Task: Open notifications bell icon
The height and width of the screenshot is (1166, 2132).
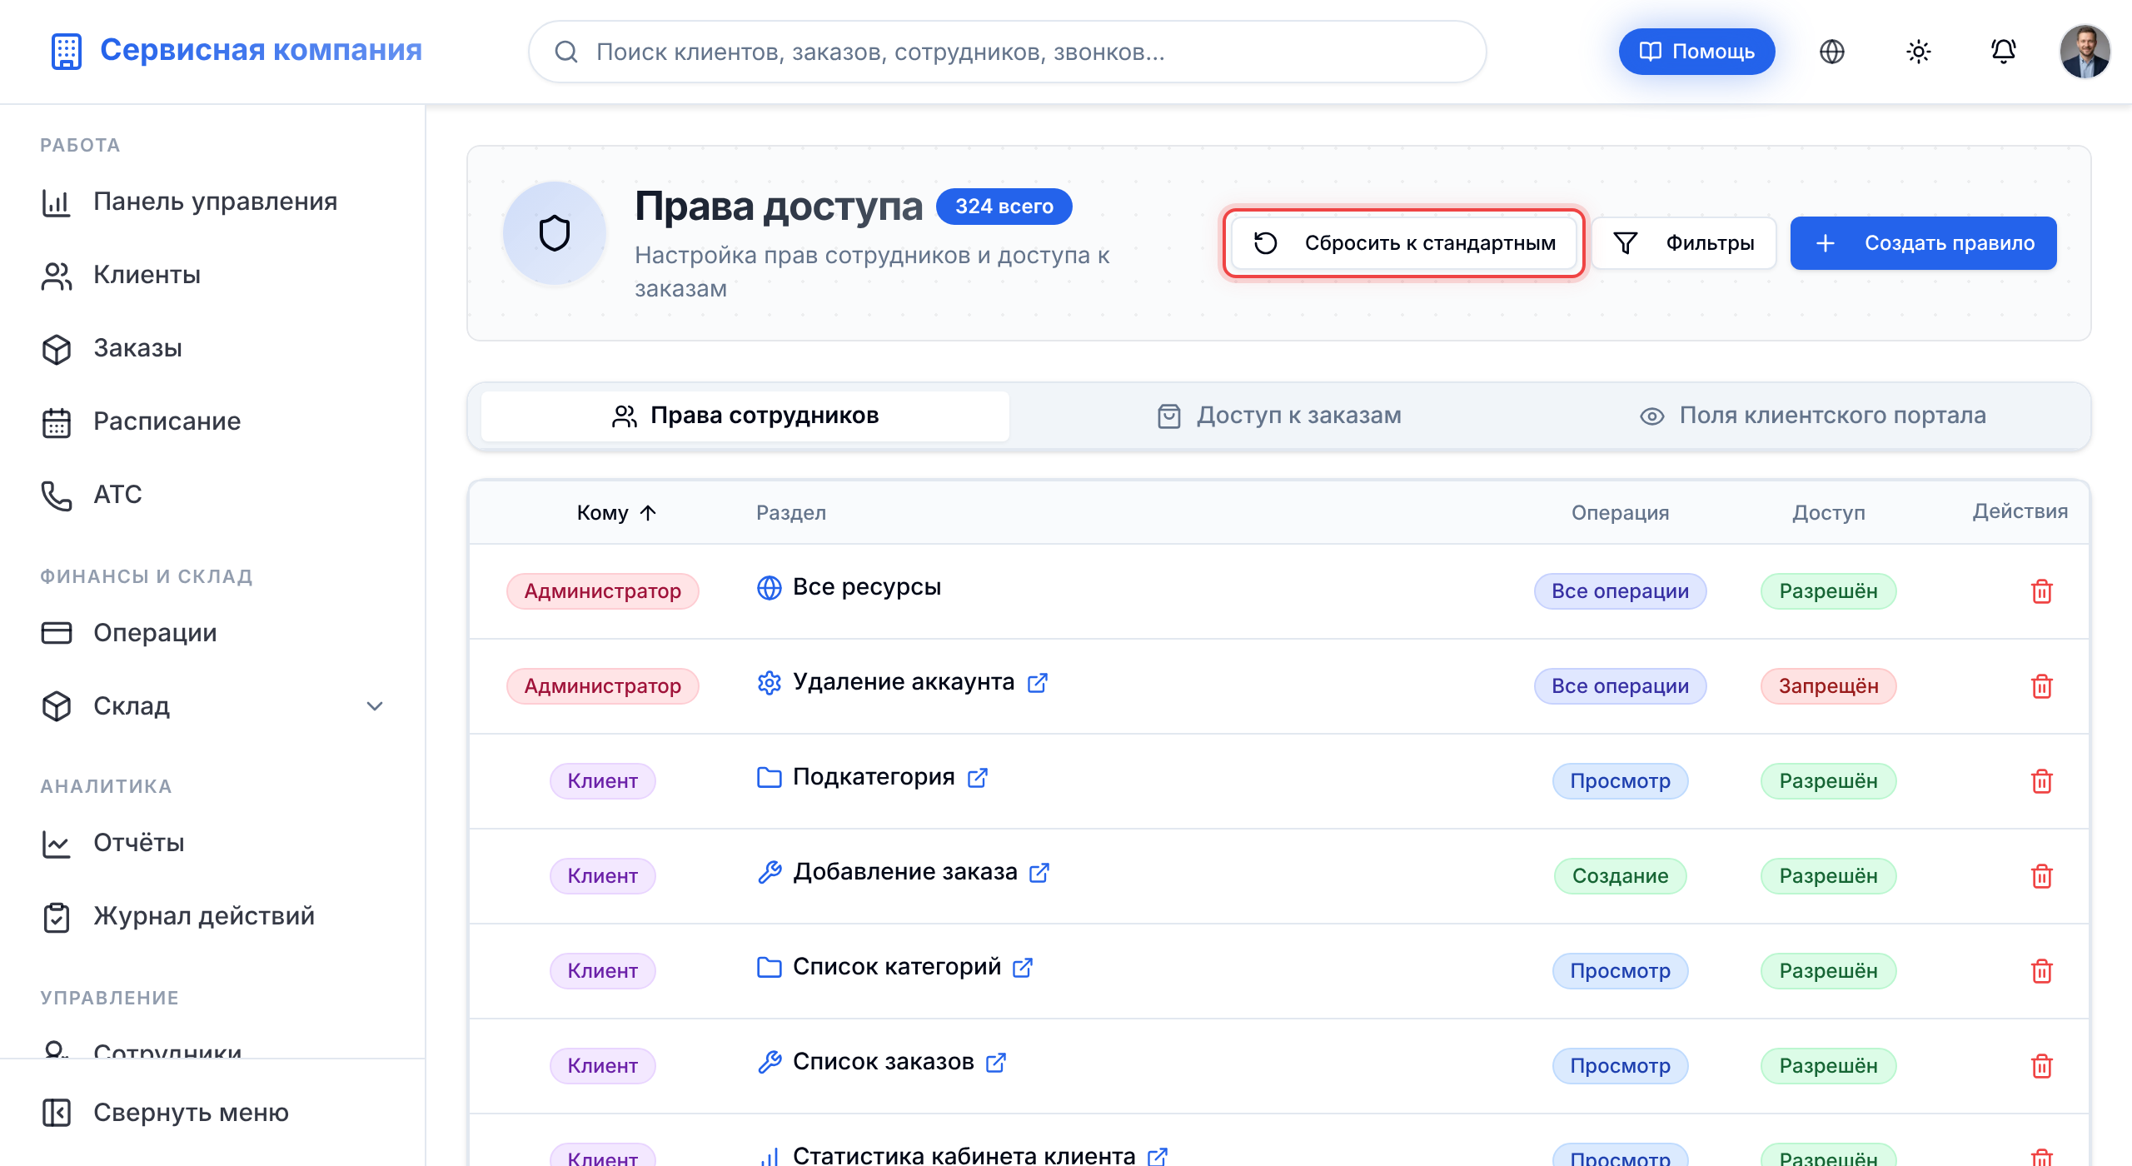Action: point(2003,52)
